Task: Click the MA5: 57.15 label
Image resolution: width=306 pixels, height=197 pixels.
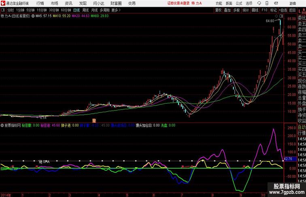Action: coord(44,16)
